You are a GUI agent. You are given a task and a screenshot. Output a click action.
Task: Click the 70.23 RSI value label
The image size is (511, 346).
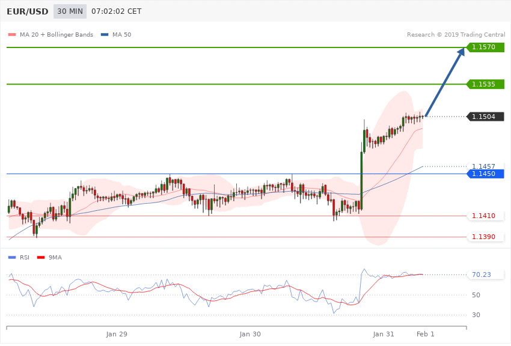coord(482,275)
